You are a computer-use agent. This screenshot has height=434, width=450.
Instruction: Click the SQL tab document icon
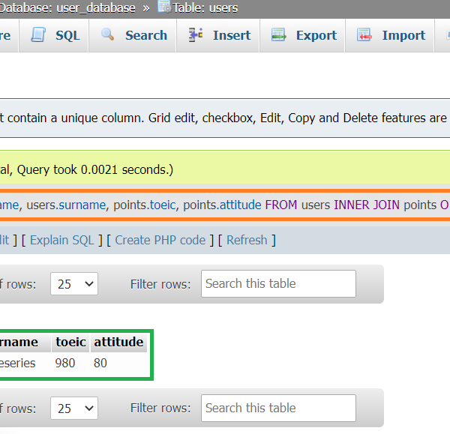click(x=37, y=35)
